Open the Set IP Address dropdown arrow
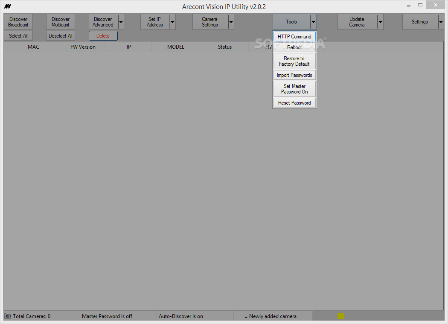Viewport: 448px width, 324px height. (x=172, y=22)
